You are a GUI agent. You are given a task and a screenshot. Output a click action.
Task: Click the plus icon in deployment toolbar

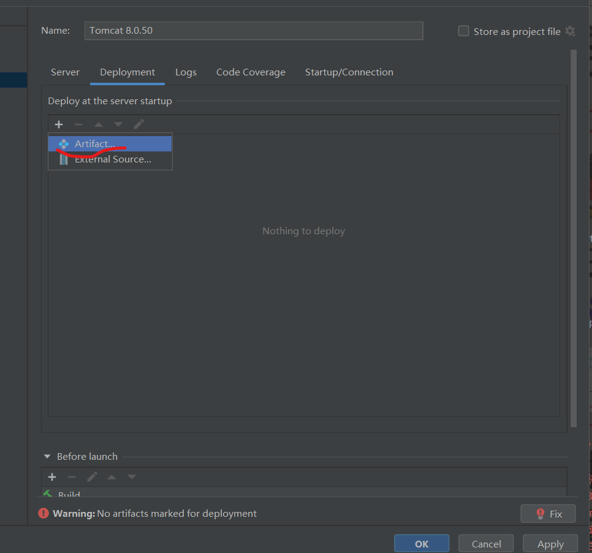pyautogui.click(x=58, y=124)
